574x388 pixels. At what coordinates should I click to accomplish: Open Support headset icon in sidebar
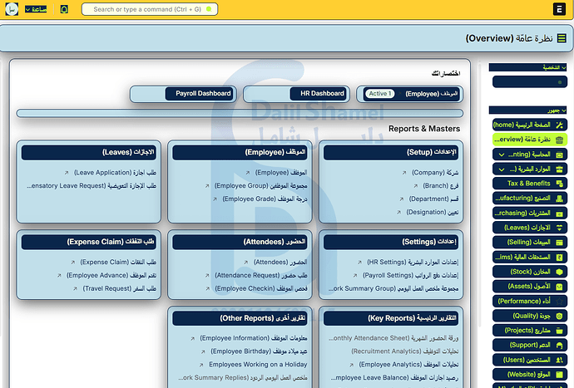(559, 346)
